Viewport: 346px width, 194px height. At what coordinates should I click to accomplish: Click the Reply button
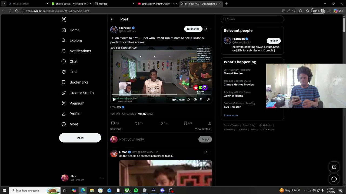(205, 139)
